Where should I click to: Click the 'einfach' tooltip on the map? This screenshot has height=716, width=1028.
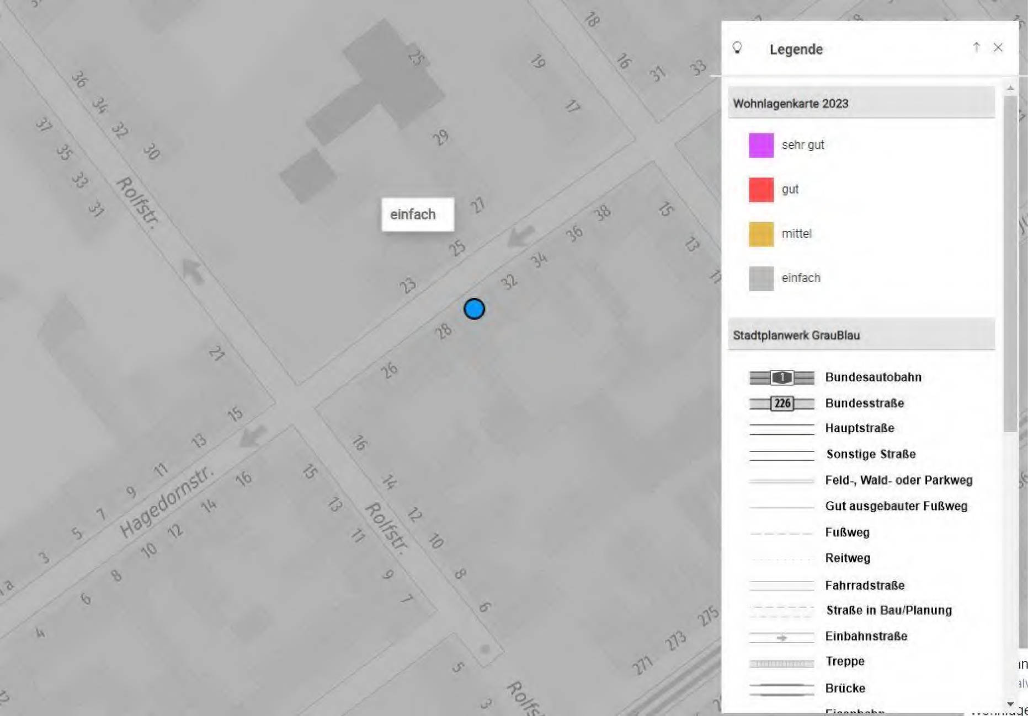click(418, 214)
